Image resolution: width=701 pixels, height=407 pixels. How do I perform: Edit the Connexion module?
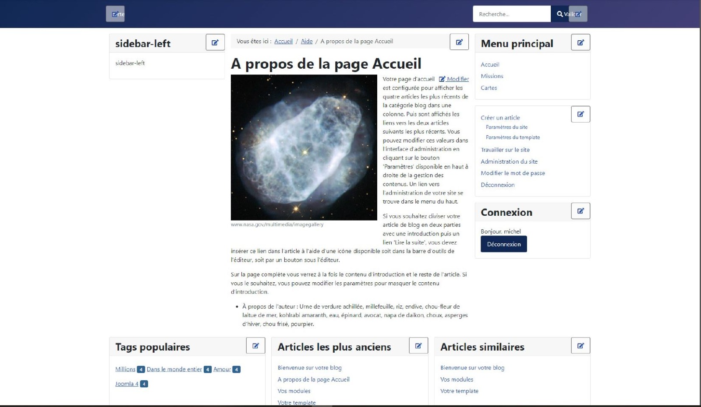[581, 211]
